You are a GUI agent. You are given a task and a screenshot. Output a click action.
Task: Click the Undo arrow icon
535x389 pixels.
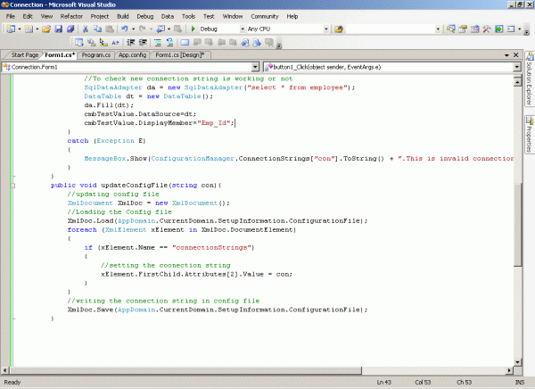125,29
